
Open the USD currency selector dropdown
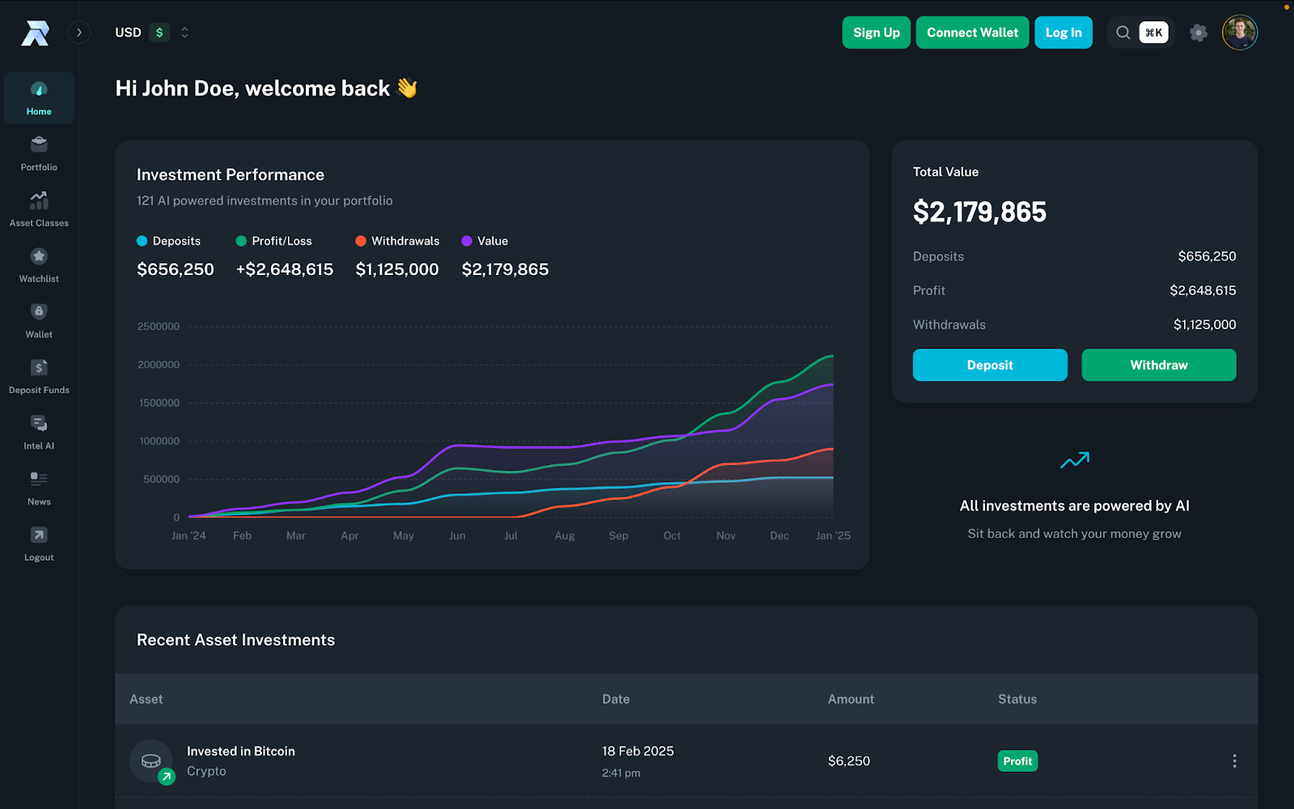coord(153,32)
